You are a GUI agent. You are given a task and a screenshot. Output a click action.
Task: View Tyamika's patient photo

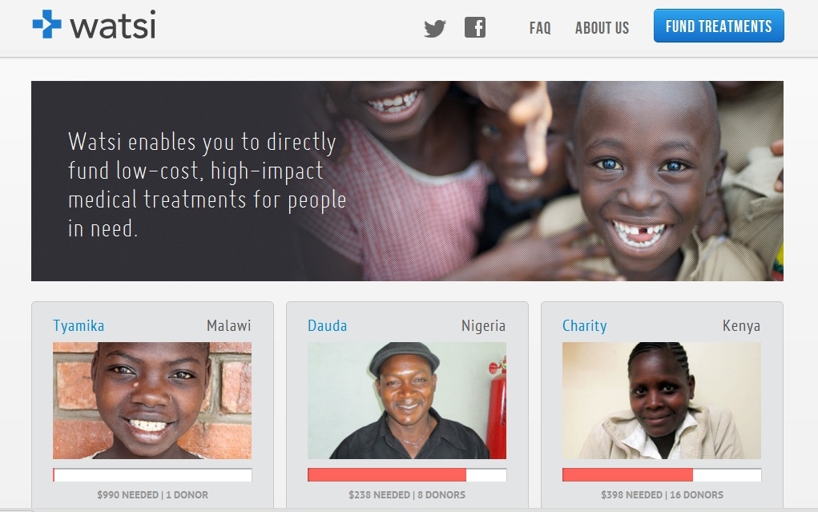coord(152,401)
